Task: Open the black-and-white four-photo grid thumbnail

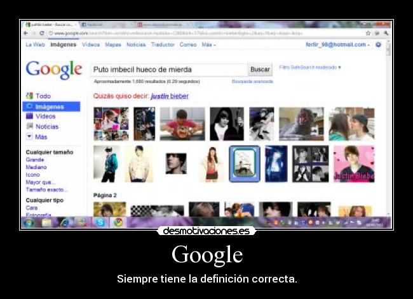Action: (311, 164)
